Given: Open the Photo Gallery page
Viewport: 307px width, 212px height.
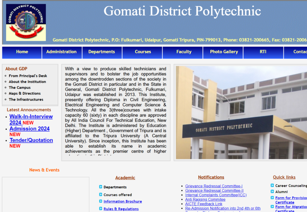Looking at the screenshot, I should pyautogui.click(x=224, y=52).
